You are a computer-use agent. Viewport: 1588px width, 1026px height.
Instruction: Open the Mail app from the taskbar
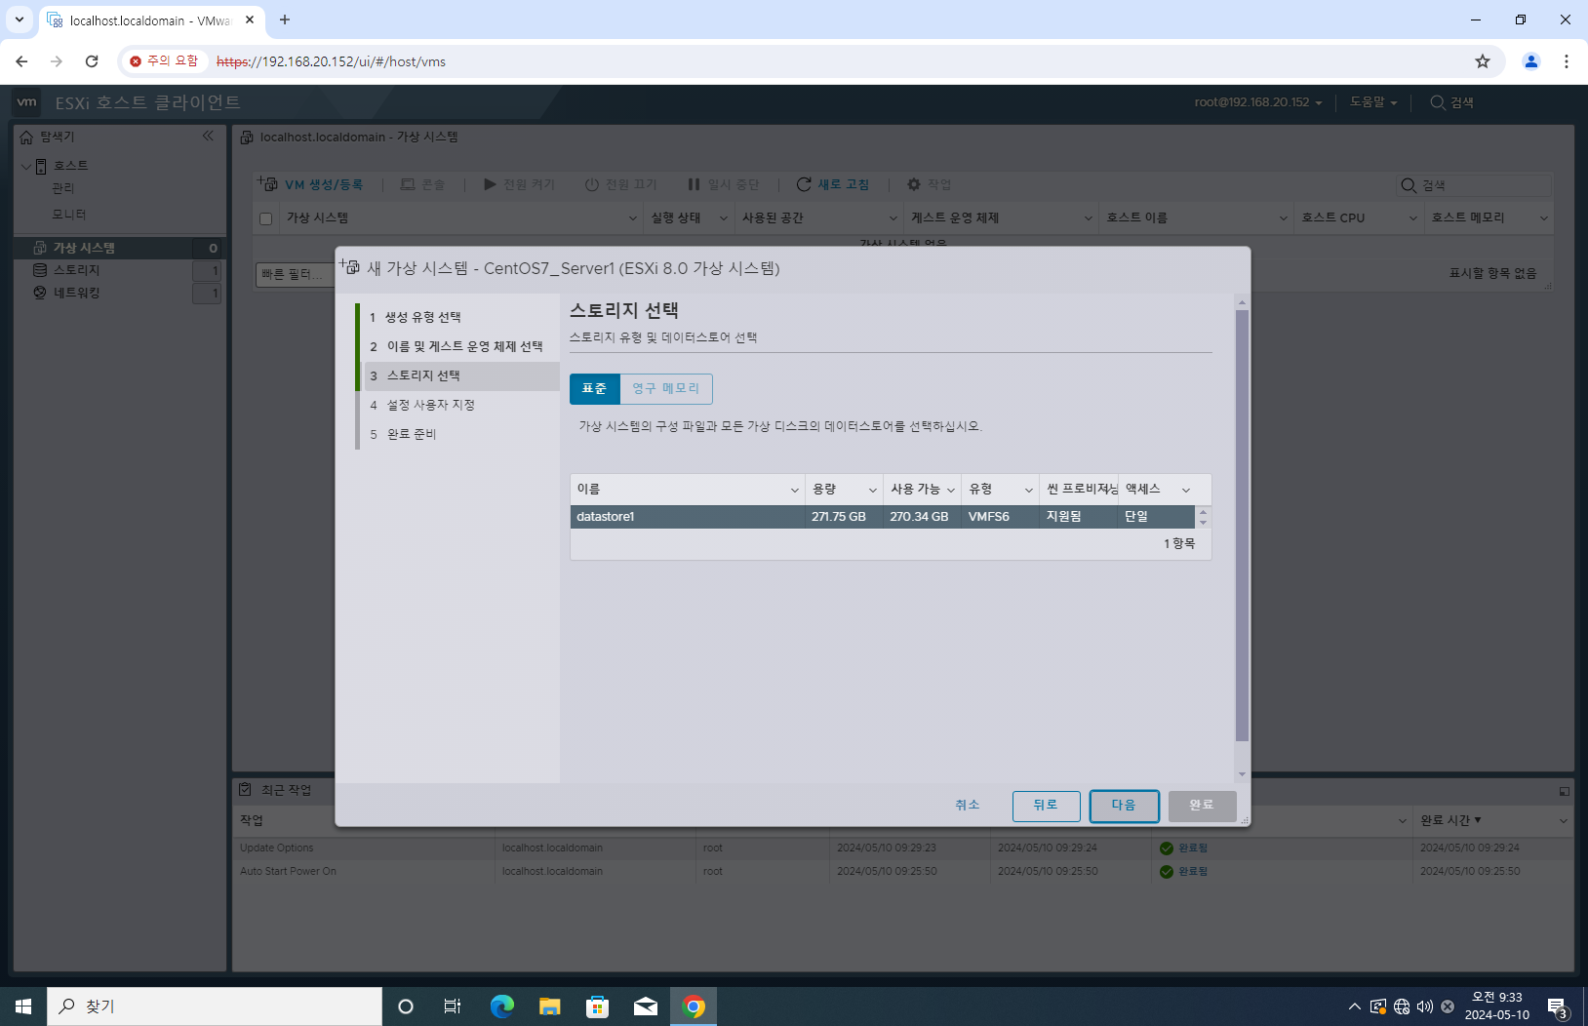pyautogui.click(x=646, y=1006)
